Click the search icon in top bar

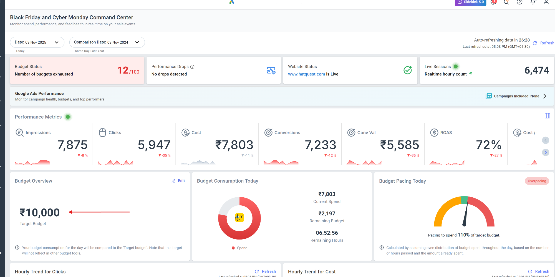click(x=506, y=2)
